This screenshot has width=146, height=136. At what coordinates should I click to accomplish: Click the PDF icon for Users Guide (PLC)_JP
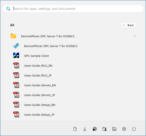(16, 75)
